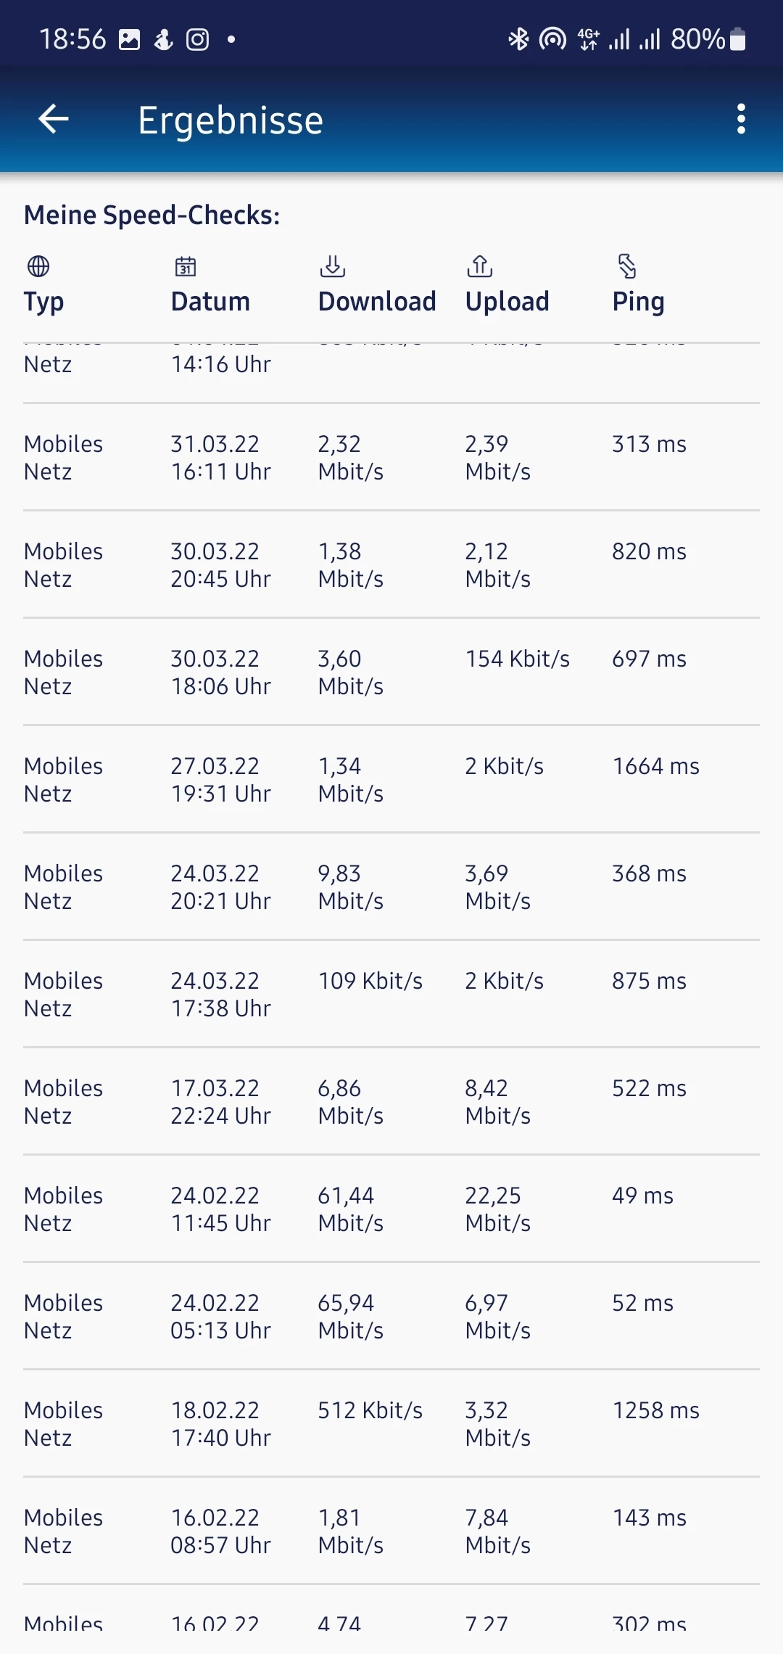The height and width of the screenshot is (1654, 783).
Task: Tap the battery icon in status bar
Action: (737, 39)
